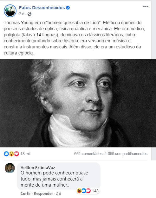Click the Love heart reaction on the comment
Screen dimensions: 156x198
pyautogui.click(x=88, y=191)
